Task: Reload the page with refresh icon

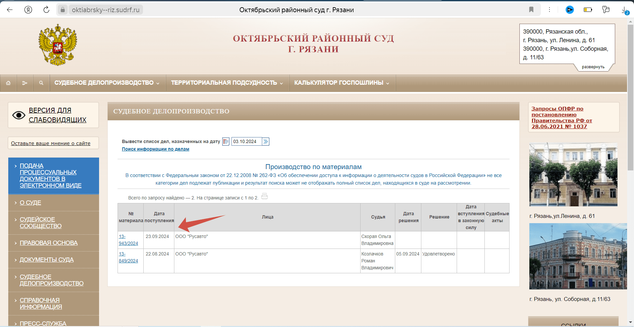Action: pos(46,10)
